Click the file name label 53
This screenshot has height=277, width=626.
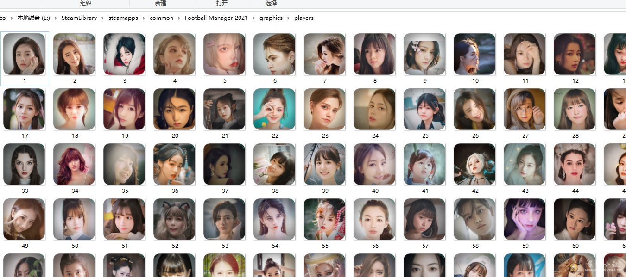(x=225, y=246)
